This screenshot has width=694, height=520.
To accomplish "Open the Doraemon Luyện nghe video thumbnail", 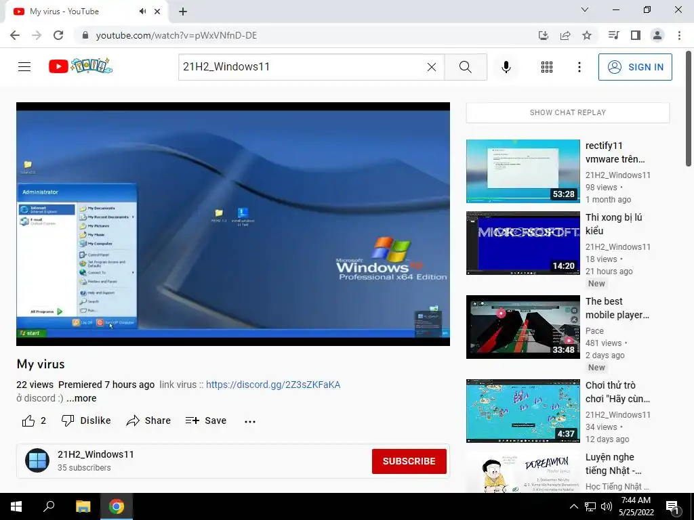I will click(x=523, y=472).
